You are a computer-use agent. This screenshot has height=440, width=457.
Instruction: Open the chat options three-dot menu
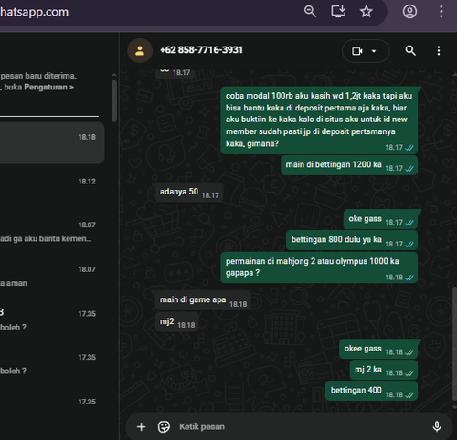coord(439,50)
